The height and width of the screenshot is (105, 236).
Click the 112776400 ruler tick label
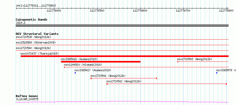coord(54,11)
